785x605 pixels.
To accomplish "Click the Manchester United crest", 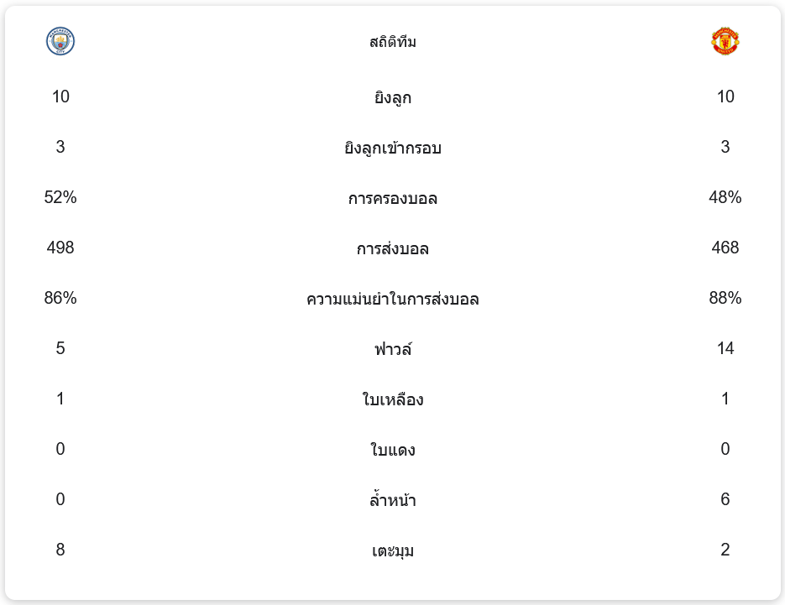I will tap(725, 41).
